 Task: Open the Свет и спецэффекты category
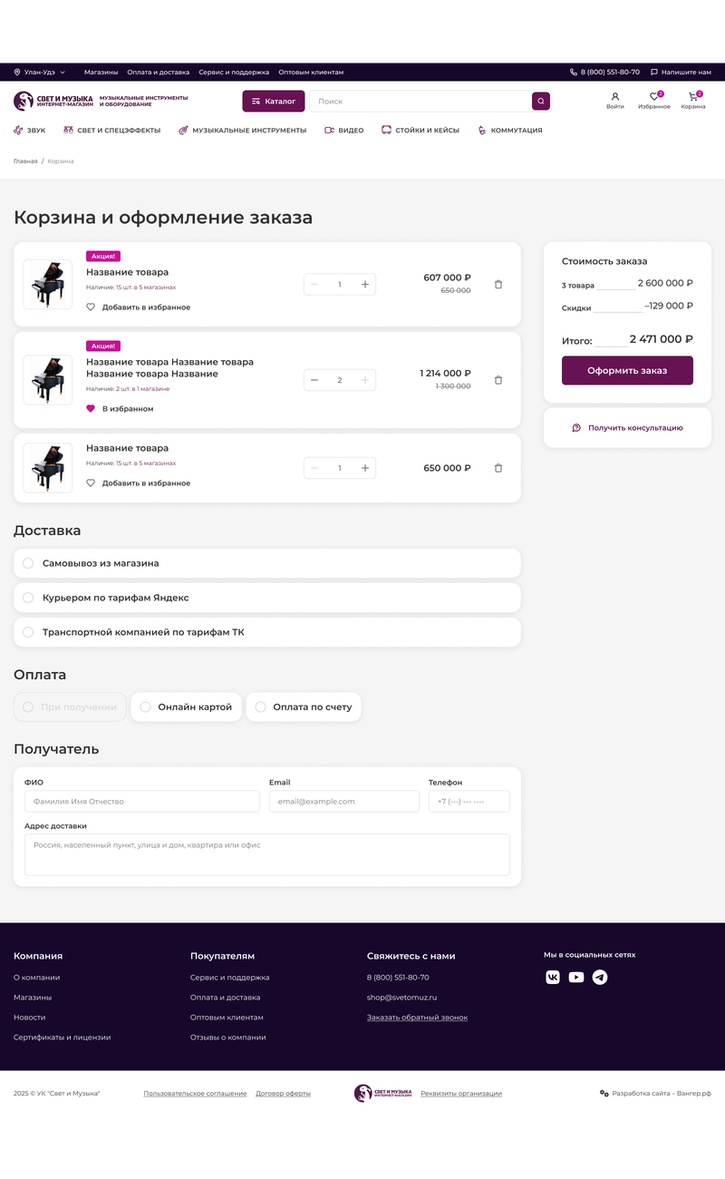111,131
